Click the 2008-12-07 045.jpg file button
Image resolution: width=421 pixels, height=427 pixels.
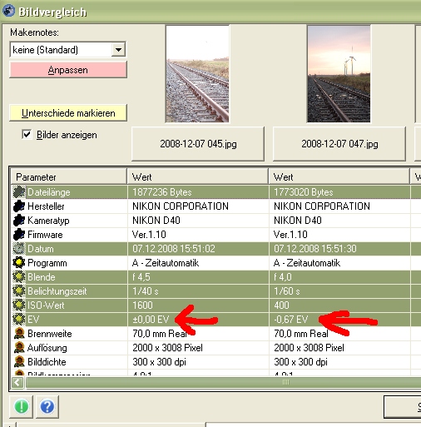[x=198, y=144]
